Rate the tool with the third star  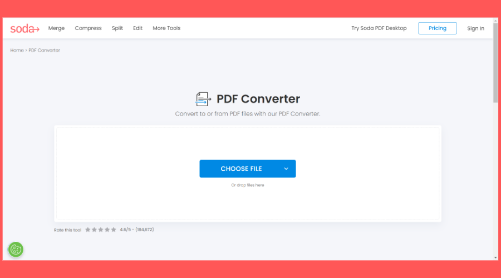(x=101, y=230)
